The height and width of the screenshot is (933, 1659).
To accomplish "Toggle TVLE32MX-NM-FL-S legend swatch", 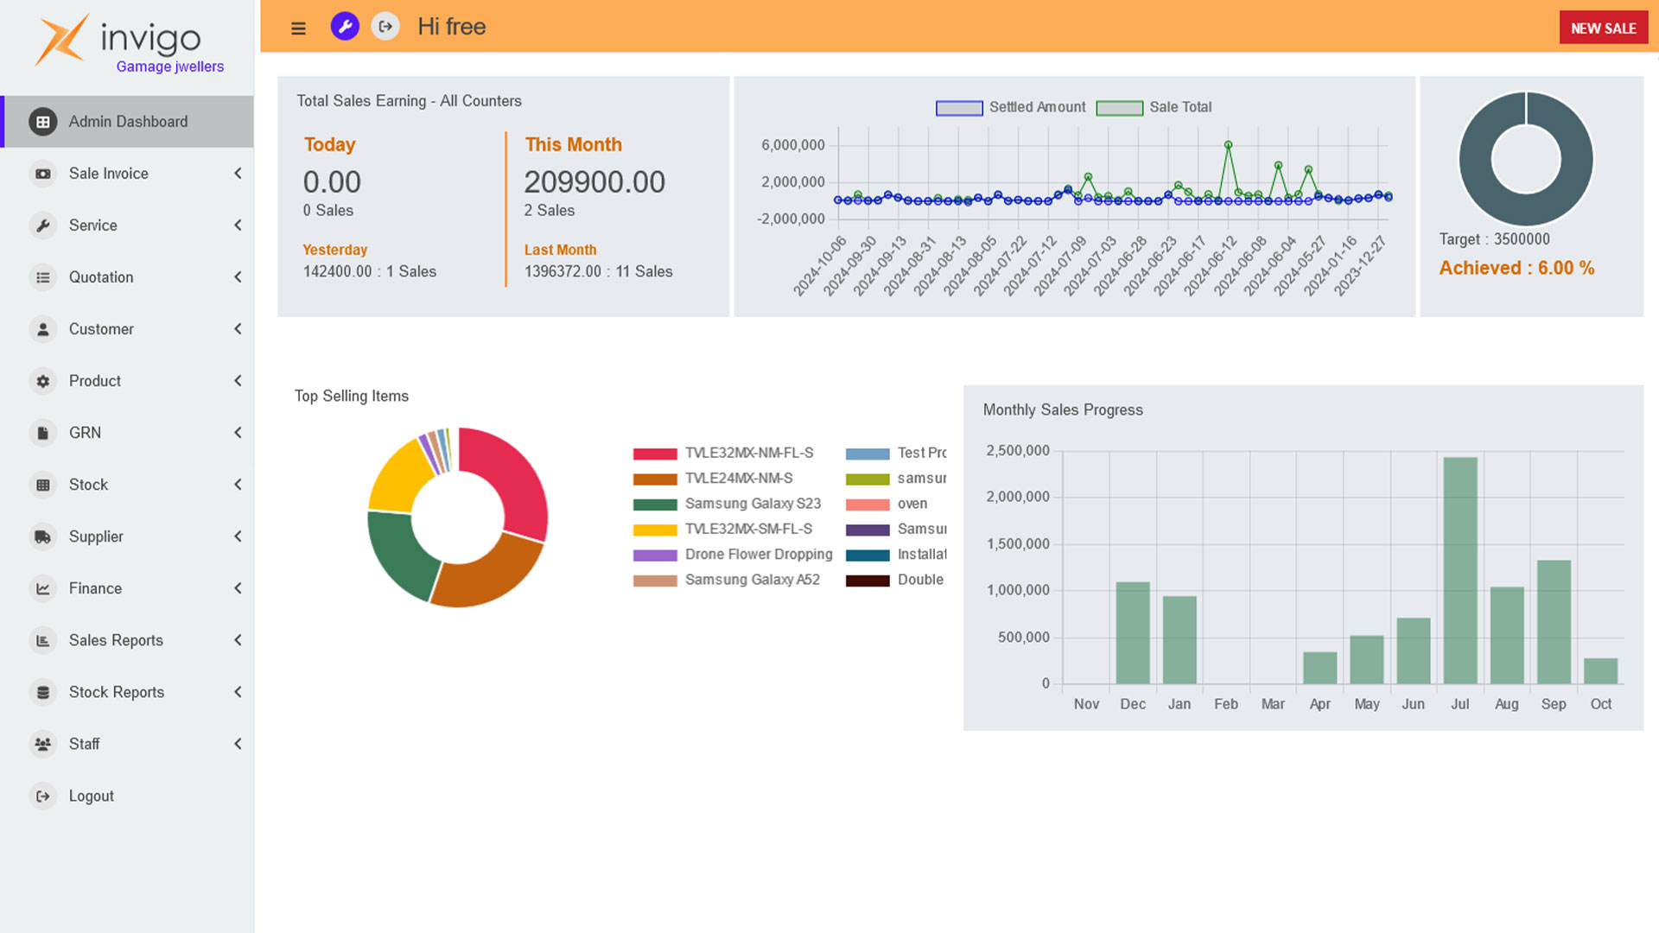I will coord(655,454).
